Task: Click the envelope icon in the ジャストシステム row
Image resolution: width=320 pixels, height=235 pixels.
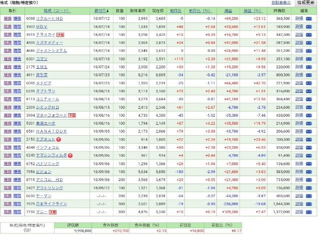Action: coord(308,51)
